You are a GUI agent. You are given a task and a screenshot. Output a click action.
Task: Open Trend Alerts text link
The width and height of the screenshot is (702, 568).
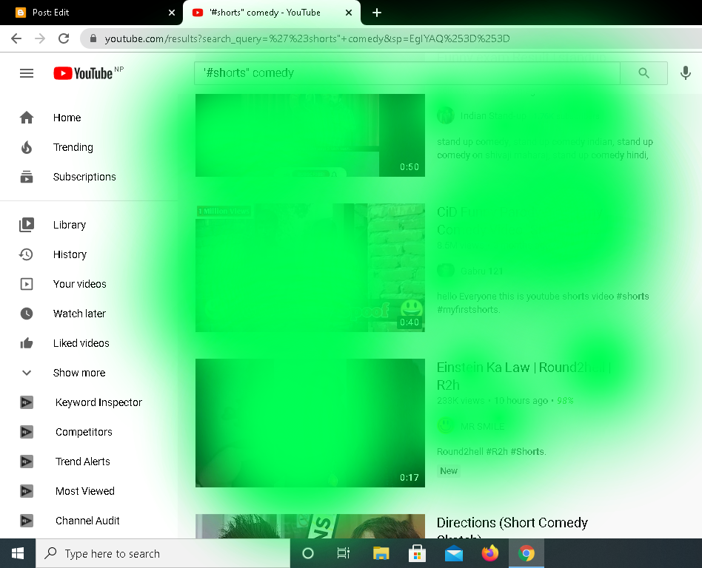pos(82,461)
